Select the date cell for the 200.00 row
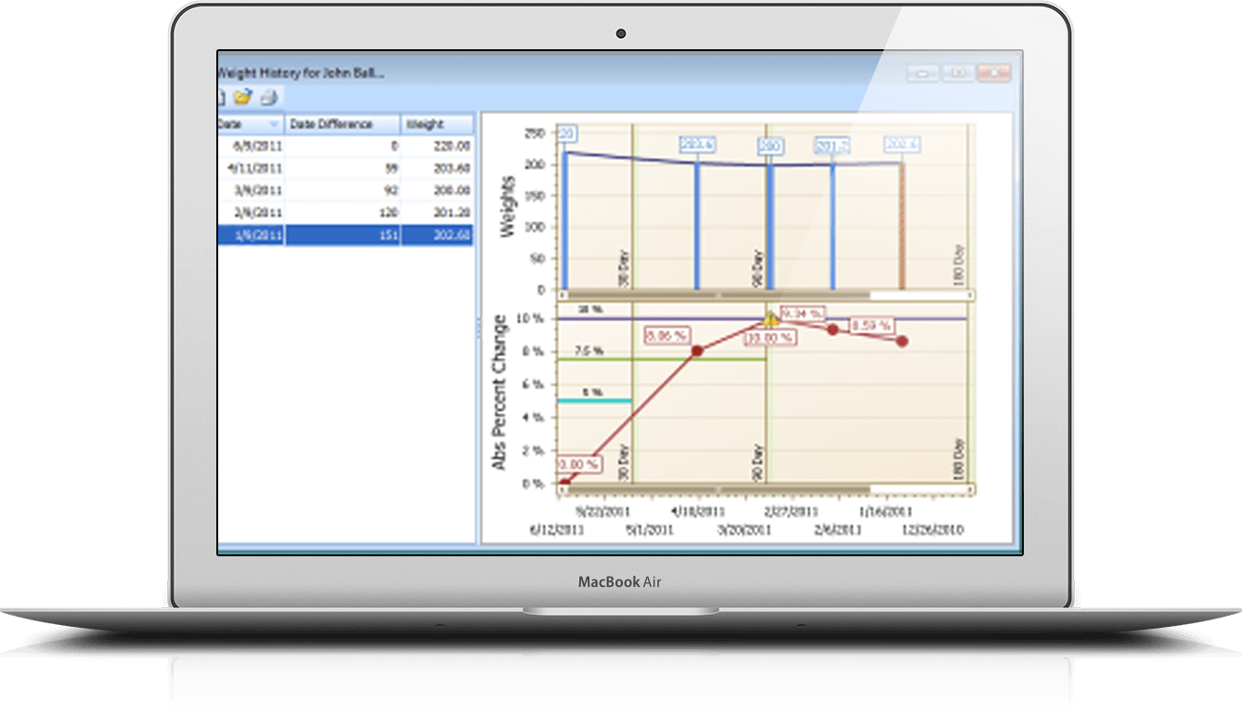This screenshot has width=1242, height=716. [252, 190]
